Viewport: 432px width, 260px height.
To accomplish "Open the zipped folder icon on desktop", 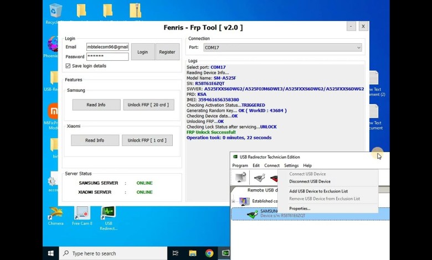I will coord(135,11).
